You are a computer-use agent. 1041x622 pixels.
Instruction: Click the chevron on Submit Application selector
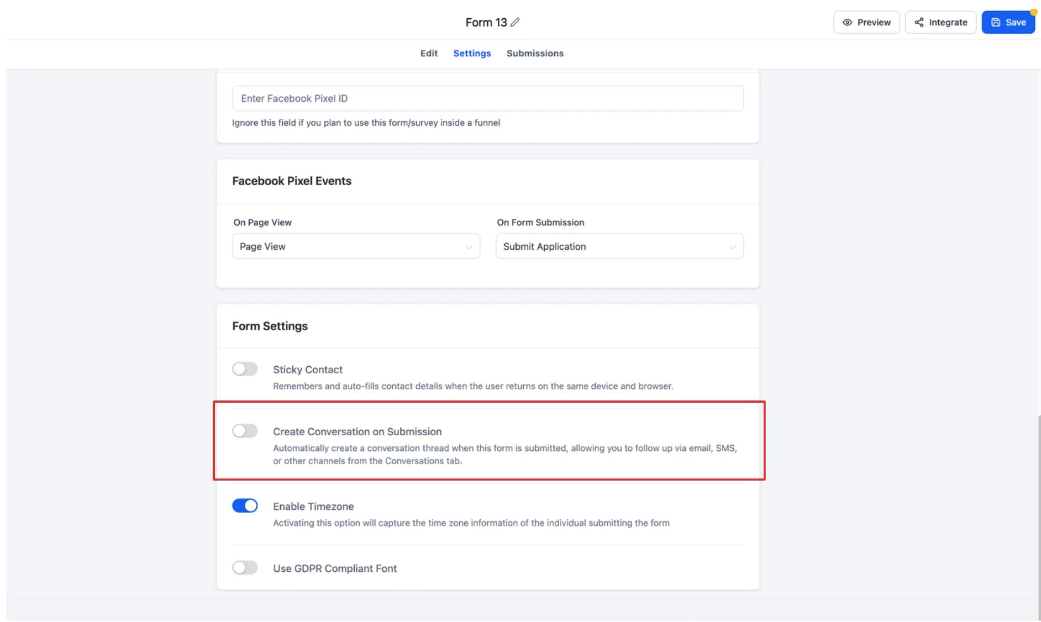pos(733,246)
